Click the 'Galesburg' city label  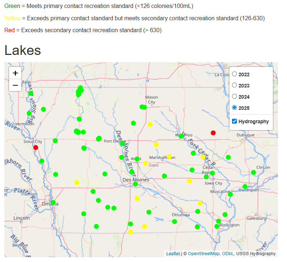tap(256, 218)
